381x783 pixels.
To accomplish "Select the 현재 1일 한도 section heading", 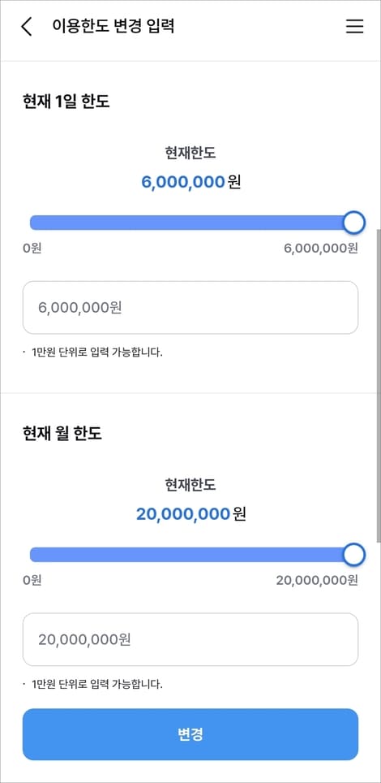I will coord(66,102).
